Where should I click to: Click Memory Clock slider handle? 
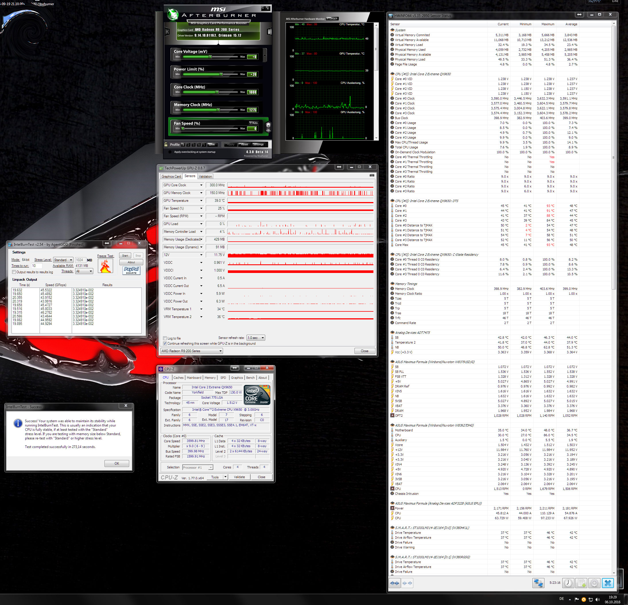[218, 110]
